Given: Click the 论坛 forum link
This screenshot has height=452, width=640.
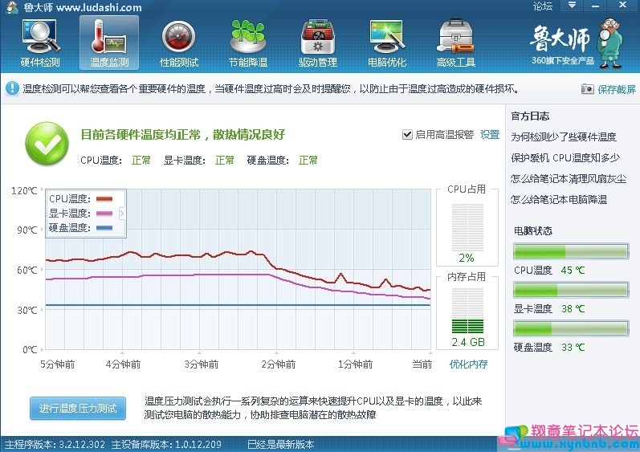Looking at the screenshot, I should pyautogui.click(x=543, y=6).
